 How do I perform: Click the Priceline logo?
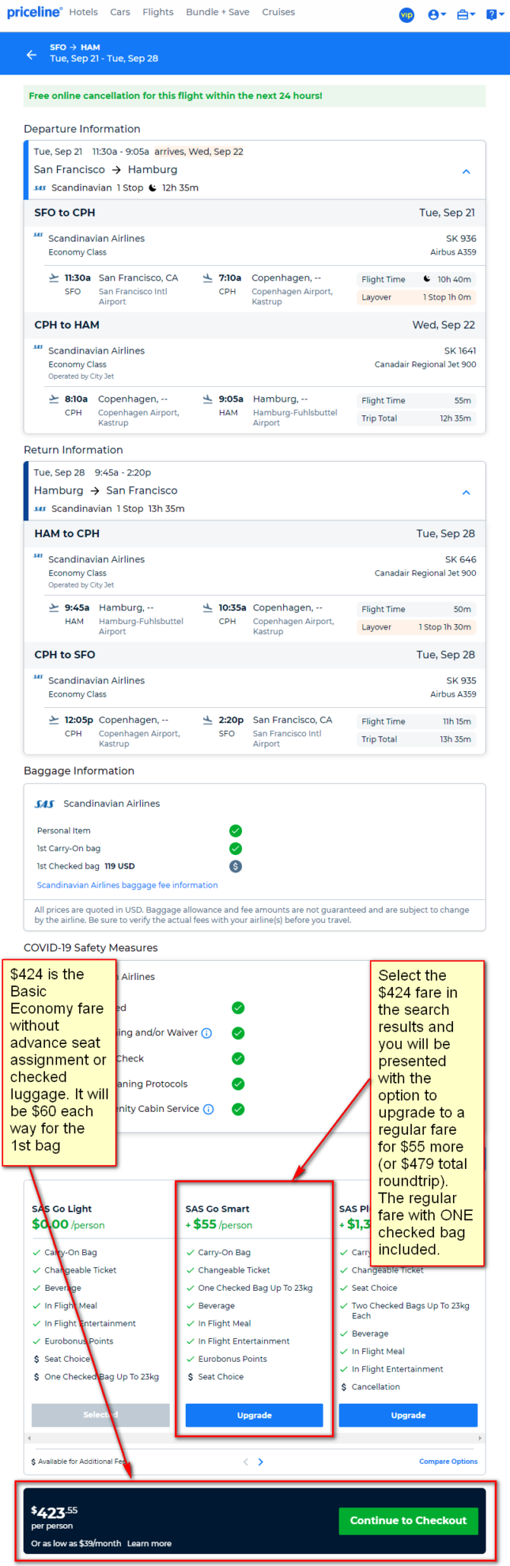coord(34,12)
